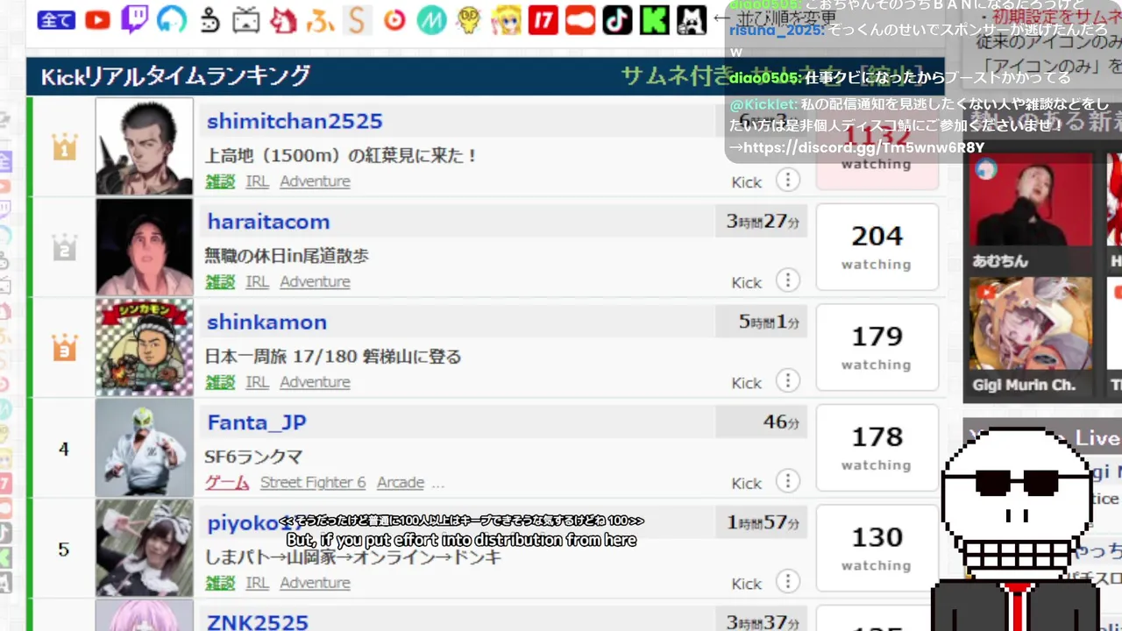Click the niconico TV-shaped icon
This screenshot has height=631, width=1122.
click(246, 20)
